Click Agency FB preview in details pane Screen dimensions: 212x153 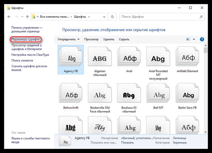(x=65, y=141)
